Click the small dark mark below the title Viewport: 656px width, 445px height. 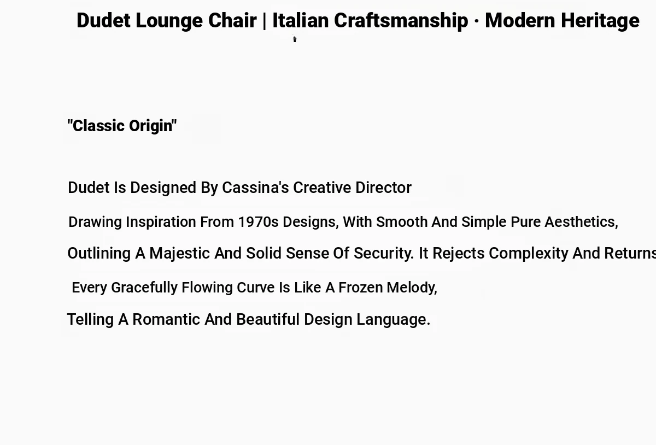pos(295,39)
